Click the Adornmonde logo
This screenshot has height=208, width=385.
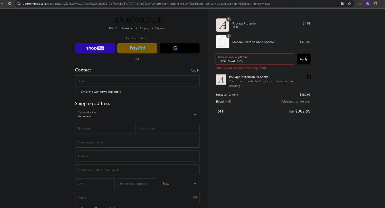pyautogui.click(x=137, y=20)
